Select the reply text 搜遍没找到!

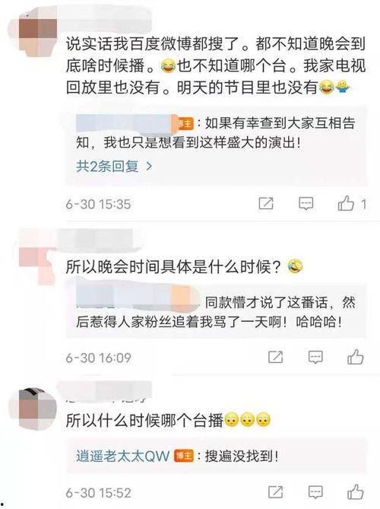pyautogui.click(x=242, y=456)
